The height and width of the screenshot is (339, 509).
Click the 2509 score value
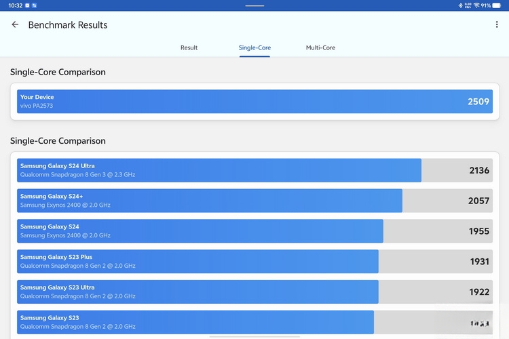(478, 102)
